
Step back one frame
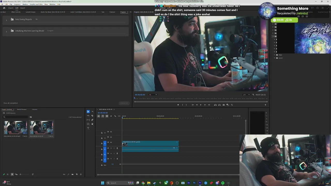click(x=197, y=105)
